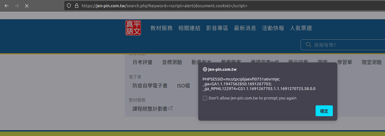
Task: Open the 學習單 link
Action: click(345, 62)
